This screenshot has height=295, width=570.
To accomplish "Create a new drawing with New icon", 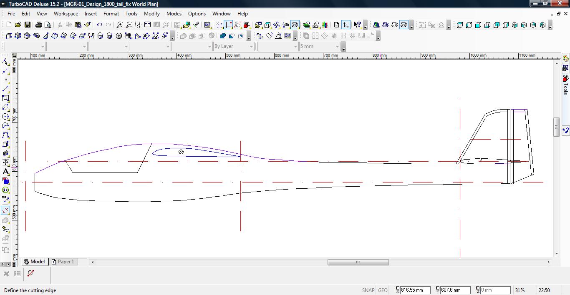I will click(9, 25).
